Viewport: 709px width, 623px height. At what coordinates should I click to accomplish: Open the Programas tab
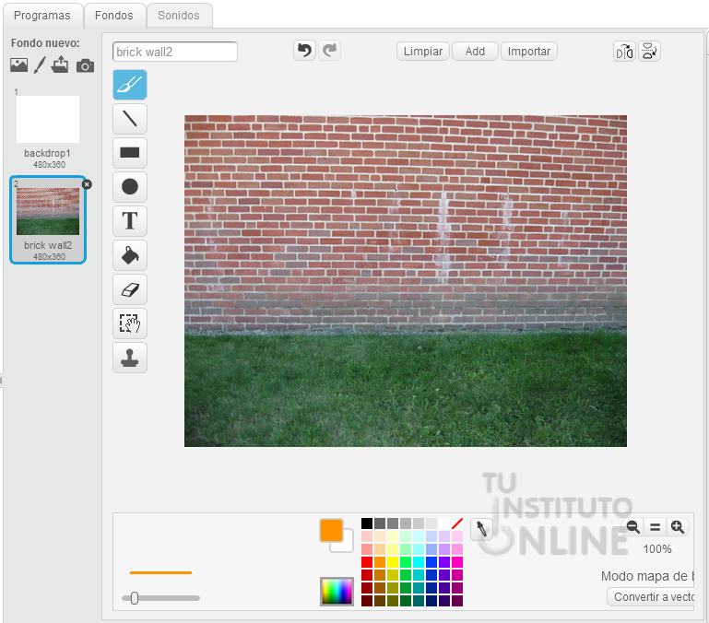click(x=42, y=16)
